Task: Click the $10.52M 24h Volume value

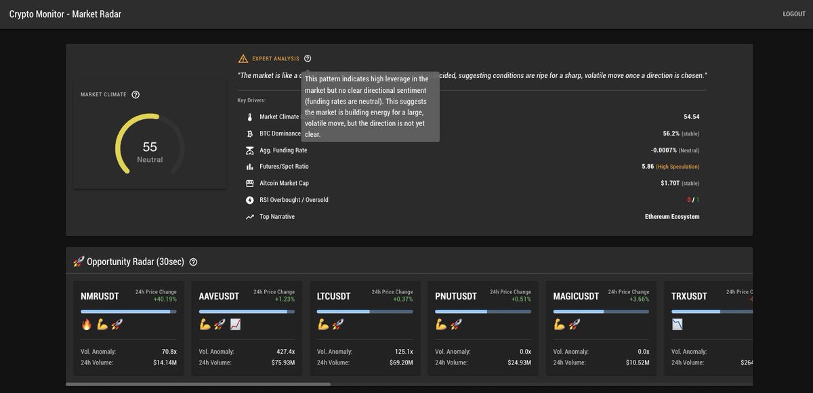Action: pyautogui.click(x=638, y=363)
